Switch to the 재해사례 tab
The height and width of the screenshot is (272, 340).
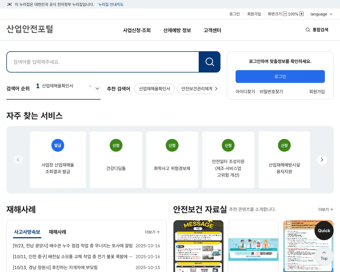point(57,232)
